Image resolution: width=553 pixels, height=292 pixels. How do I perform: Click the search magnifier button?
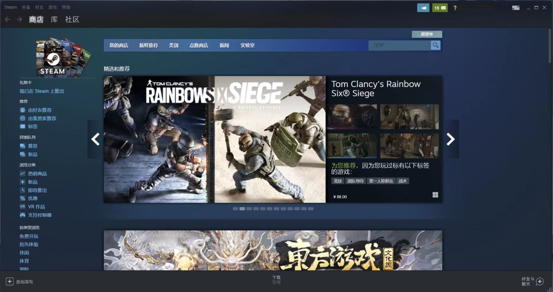pyautogui.click(x=435, y=45)
